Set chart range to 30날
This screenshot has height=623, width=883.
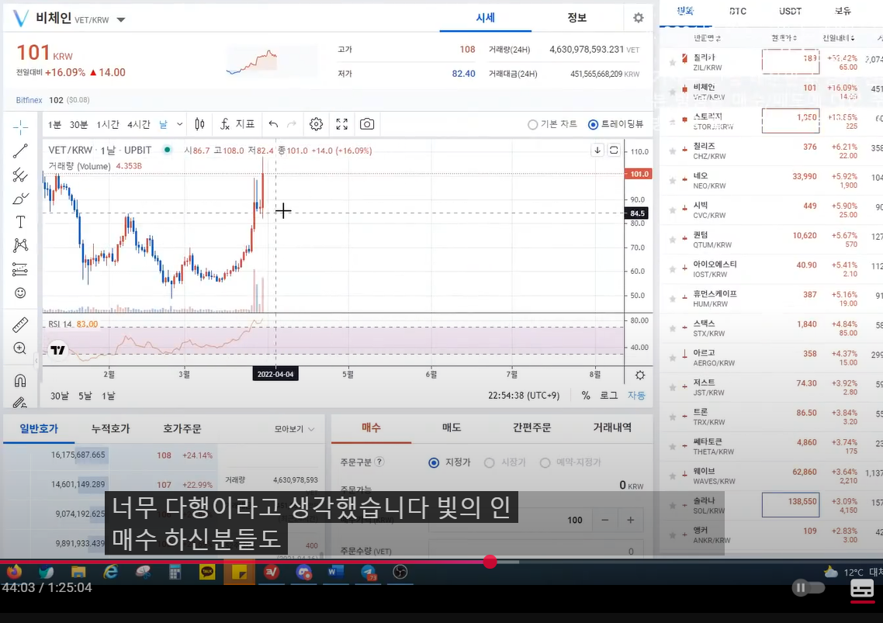[60, 396]
